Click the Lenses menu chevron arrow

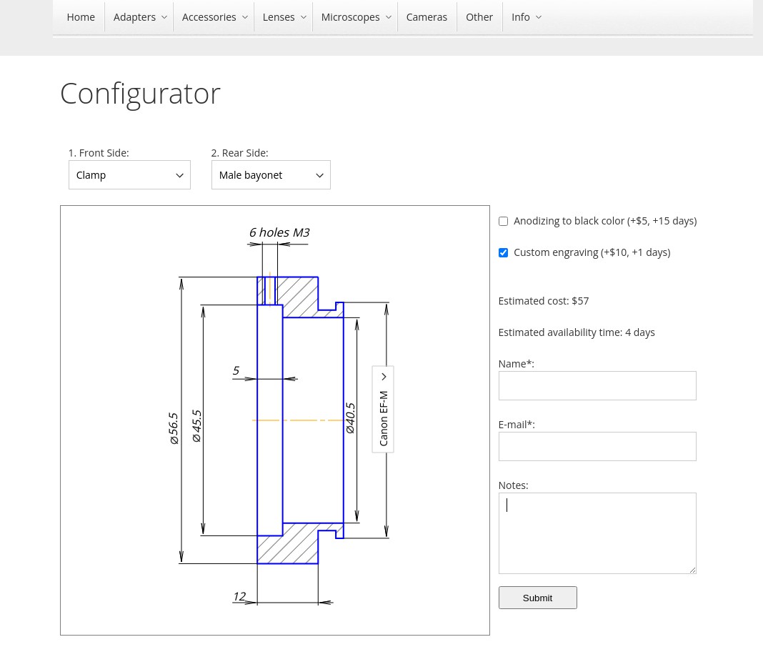tap(303, 17)
